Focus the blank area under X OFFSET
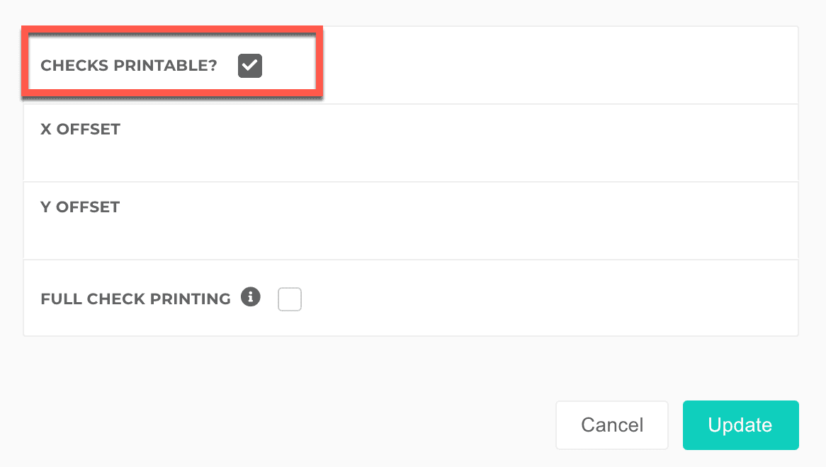This screenshot has height=467, width=826. (411, 159)
